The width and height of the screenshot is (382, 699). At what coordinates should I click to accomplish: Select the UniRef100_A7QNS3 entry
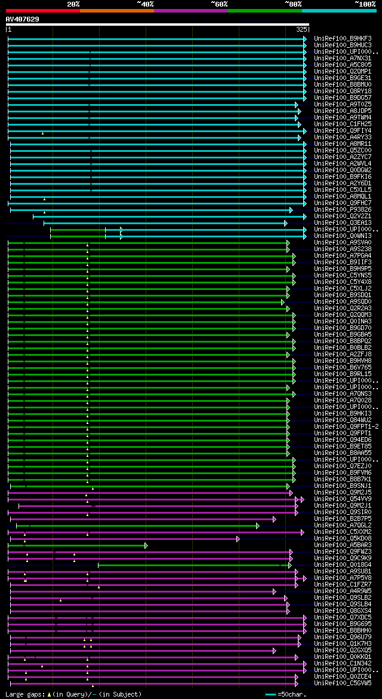pyautogui.click(x=343, y=393)
